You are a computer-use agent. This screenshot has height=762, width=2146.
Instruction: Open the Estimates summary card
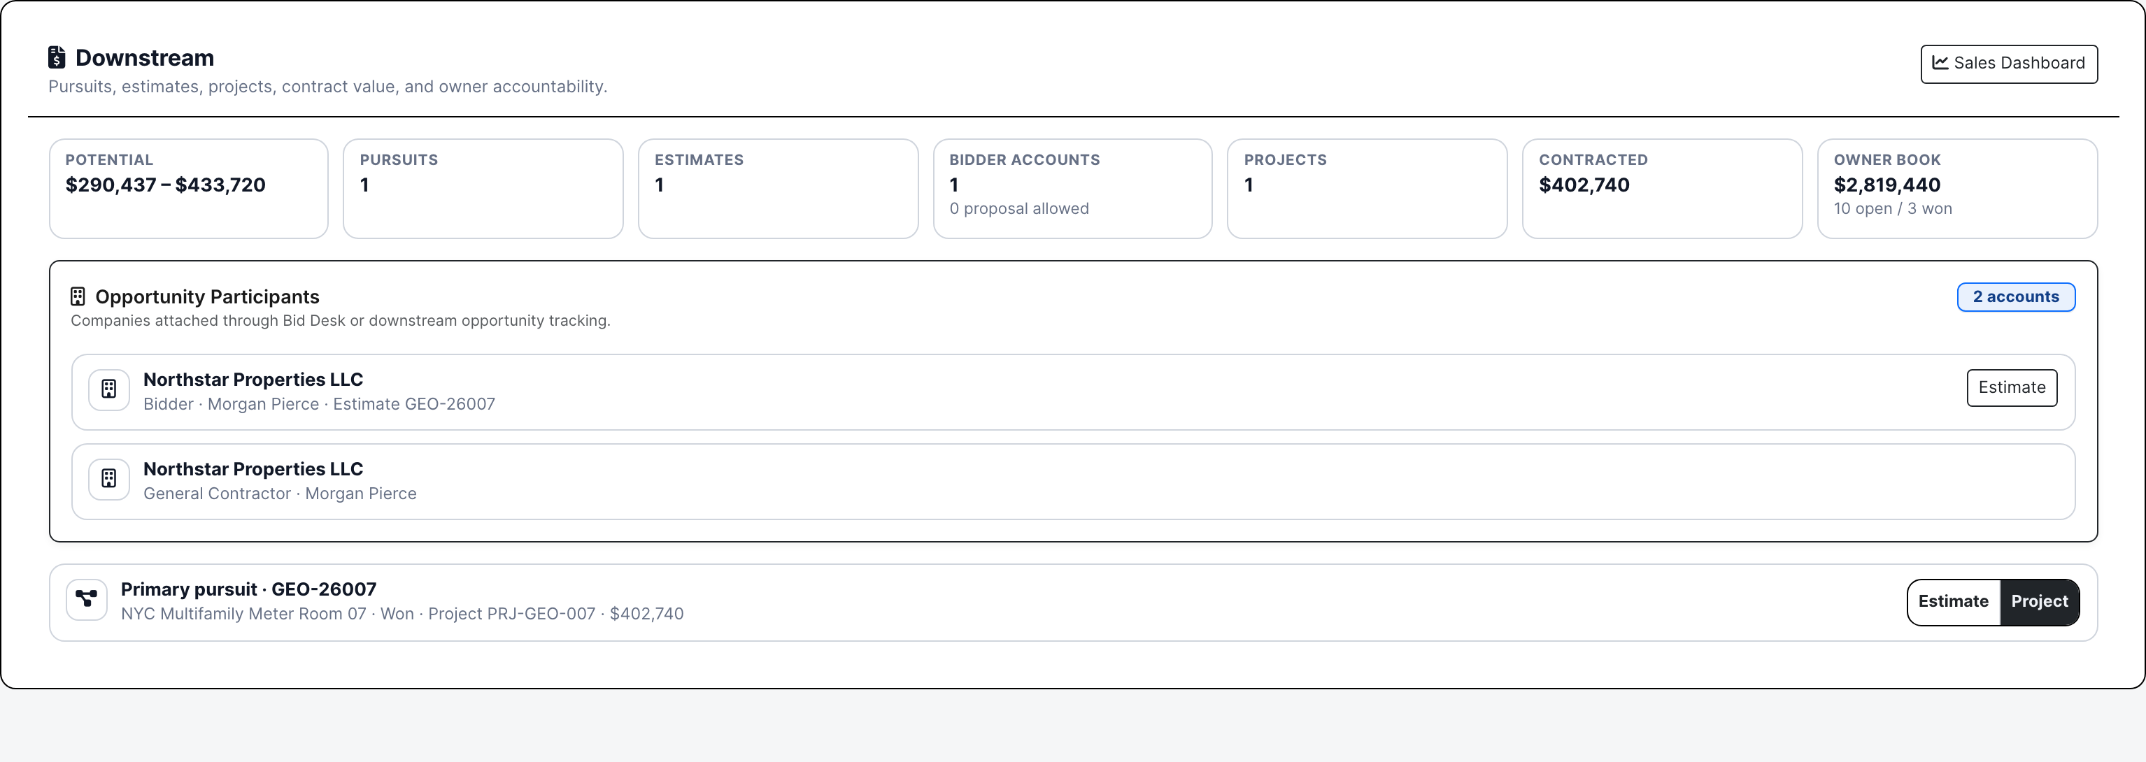tap(778, 188)
